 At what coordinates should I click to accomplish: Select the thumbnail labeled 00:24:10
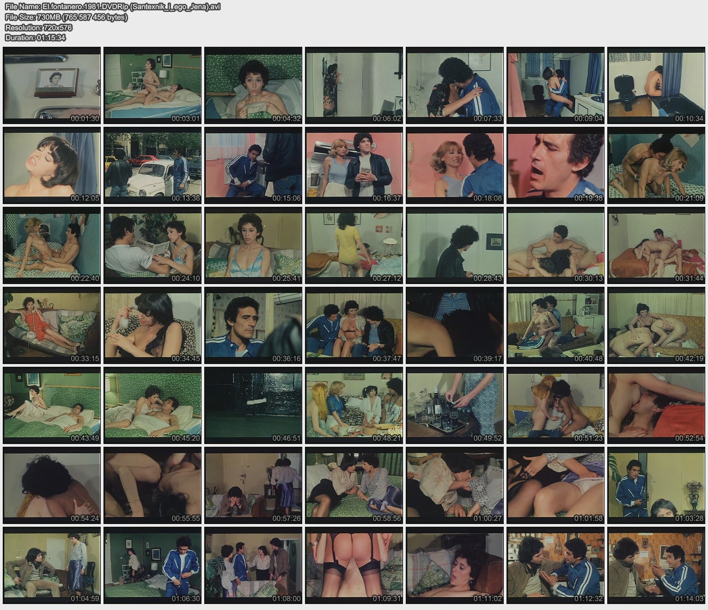click(152, 245)
